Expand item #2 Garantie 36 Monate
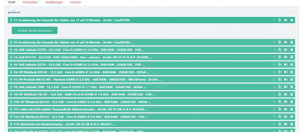The width and height of the screenshot is (303, 132). 274,42
